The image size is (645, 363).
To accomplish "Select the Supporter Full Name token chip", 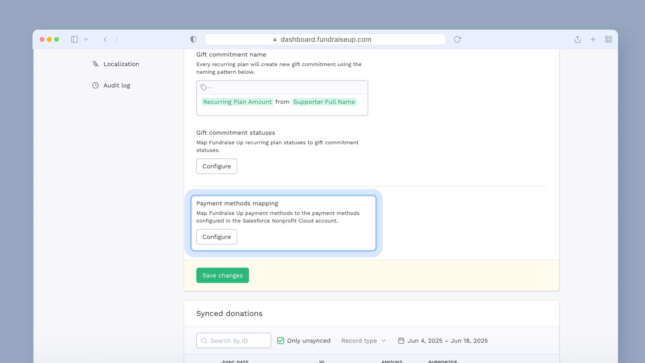I will click(324, 102).
